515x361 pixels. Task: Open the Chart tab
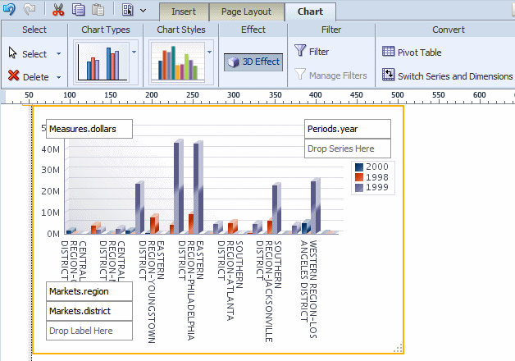pyautogui.click(x=310, y=11)
